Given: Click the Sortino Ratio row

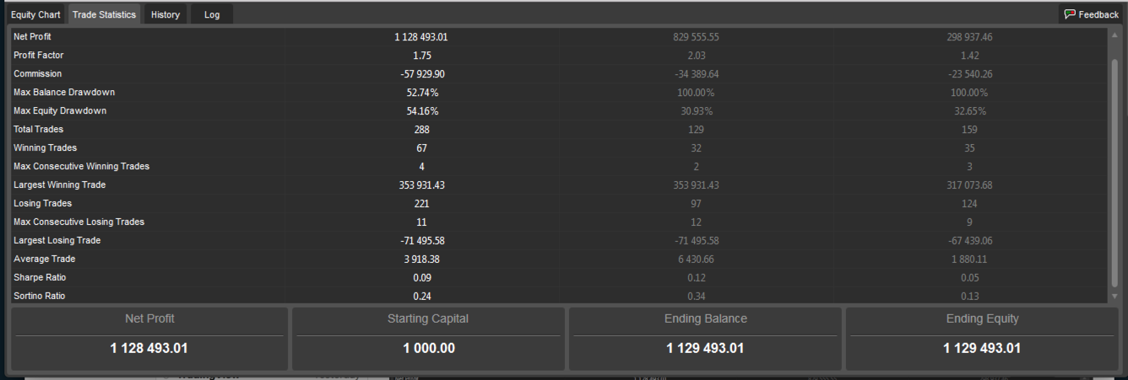Looking at the screenshot, I should (559, 296).
